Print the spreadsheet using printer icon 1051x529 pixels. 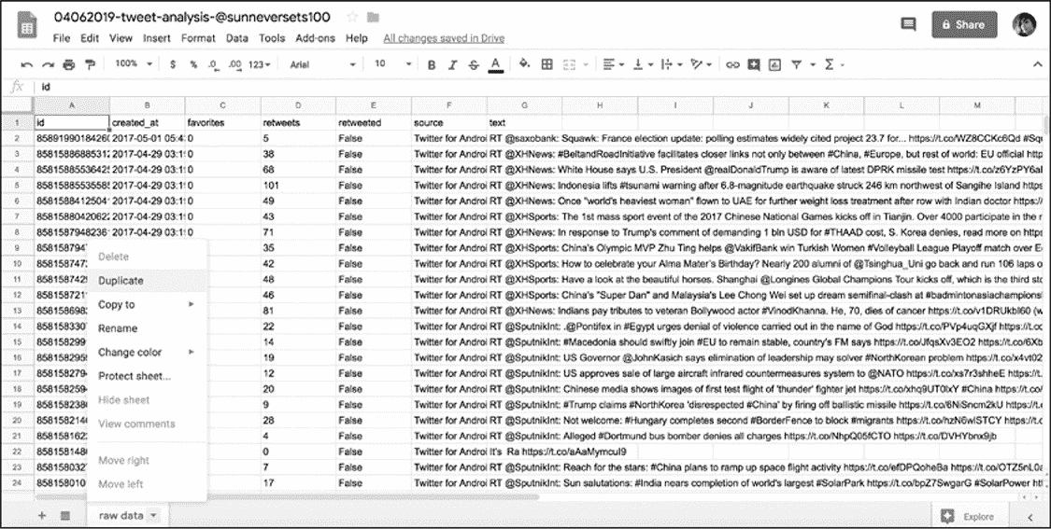(69, 64)
